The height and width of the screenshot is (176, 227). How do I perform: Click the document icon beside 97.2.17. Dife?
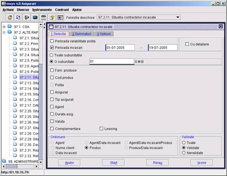click(x=15, y=105)
